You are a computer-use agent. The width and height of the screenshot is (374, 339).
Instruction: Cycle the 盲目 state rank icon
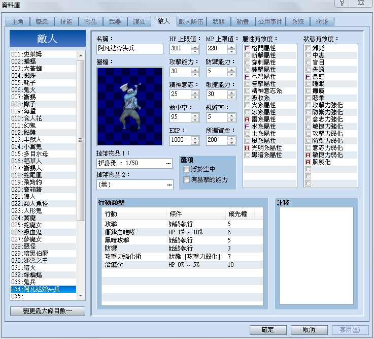[x=308, y=63]
